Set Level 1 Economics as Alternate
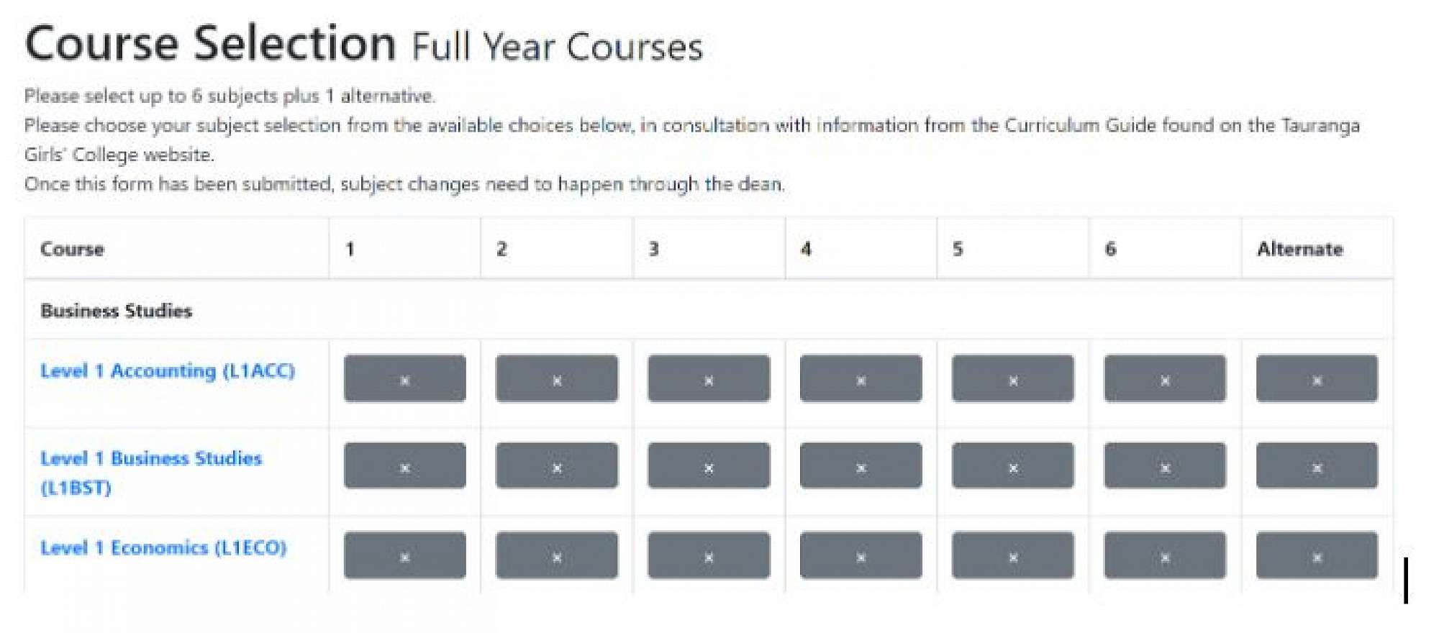Image resolution: width=1439 pixels, height=633 pixels. click(x=1317, y=555)
